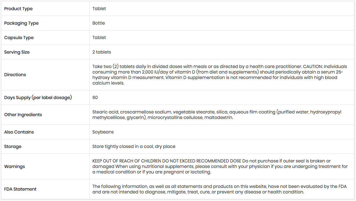Click the Serving Size label
The height and width of the screenshot is (201, 356).
pyautogui.click(x=17, y=52)
